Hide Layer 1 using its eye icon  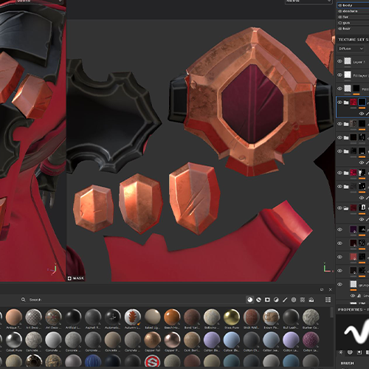tap(339, 61)
